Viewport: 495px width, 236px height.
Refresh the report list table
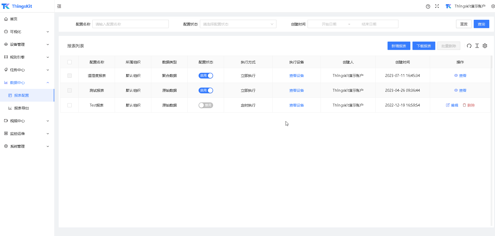pyautogui.click(x=469, y=46)
